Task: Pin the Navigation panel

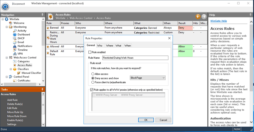Action: (x=42, y=15)
